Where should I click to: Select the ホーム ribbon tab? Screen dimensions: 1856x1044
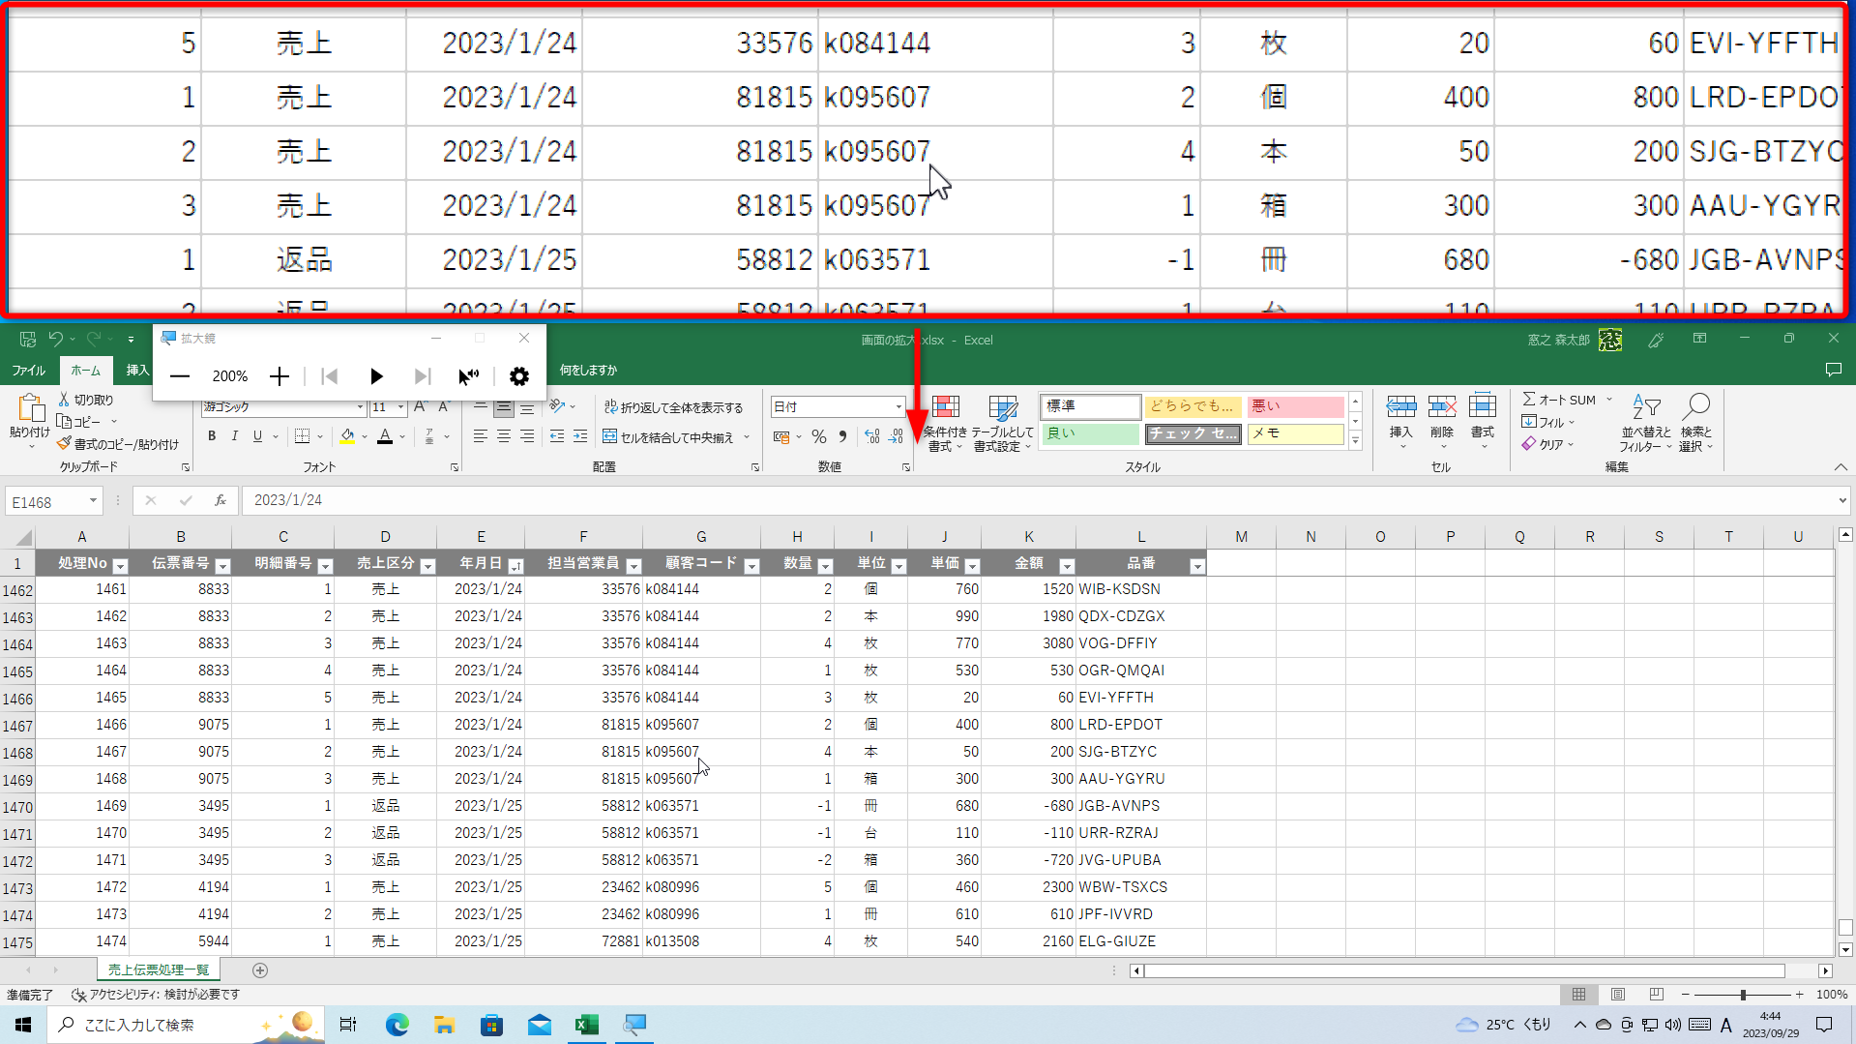86,371
